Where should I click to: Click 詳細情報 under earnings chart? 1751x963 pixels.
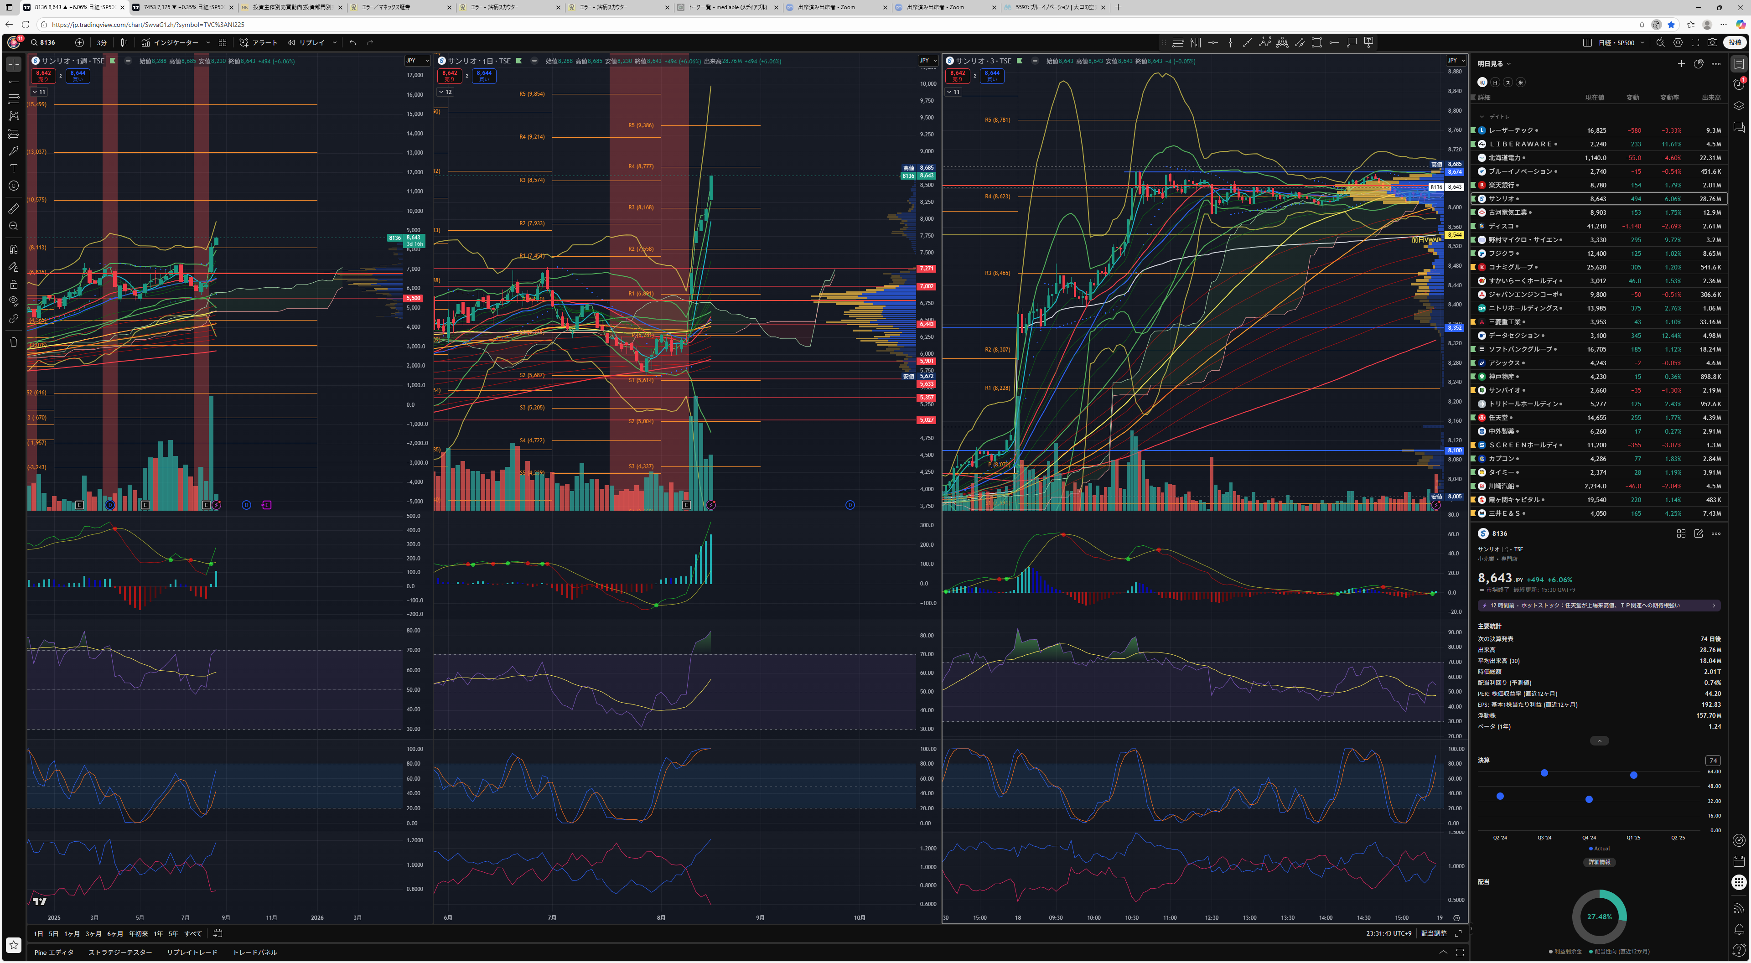tap(1599, 862)
